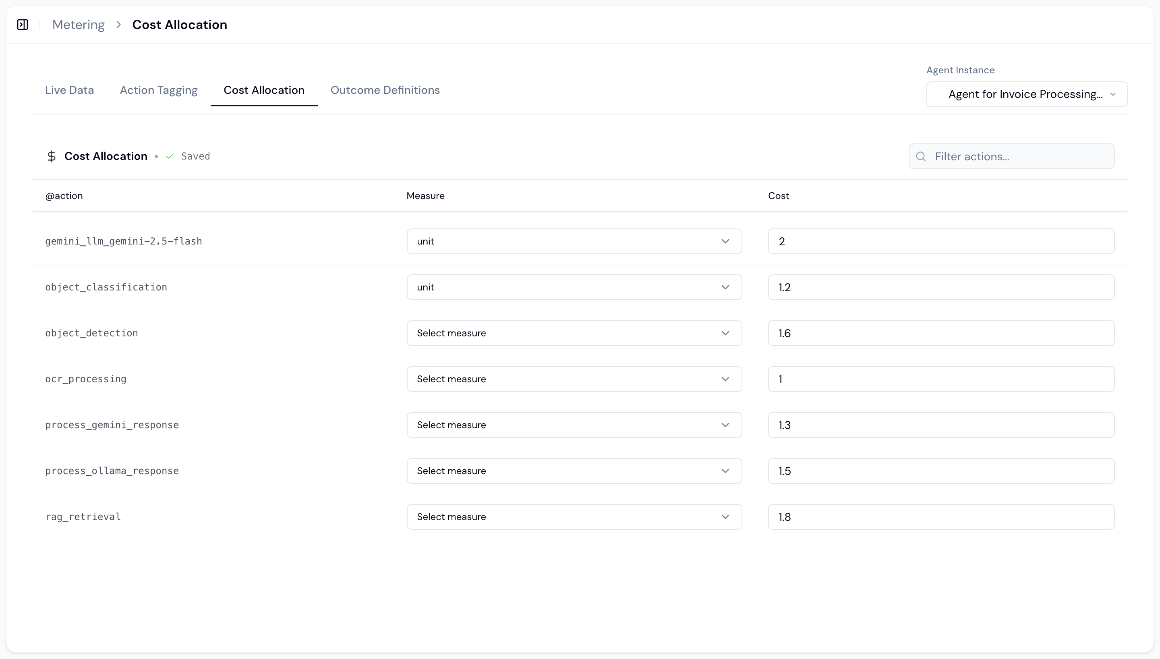Switch to the Outcome Definitions tab

coord(385,90)
